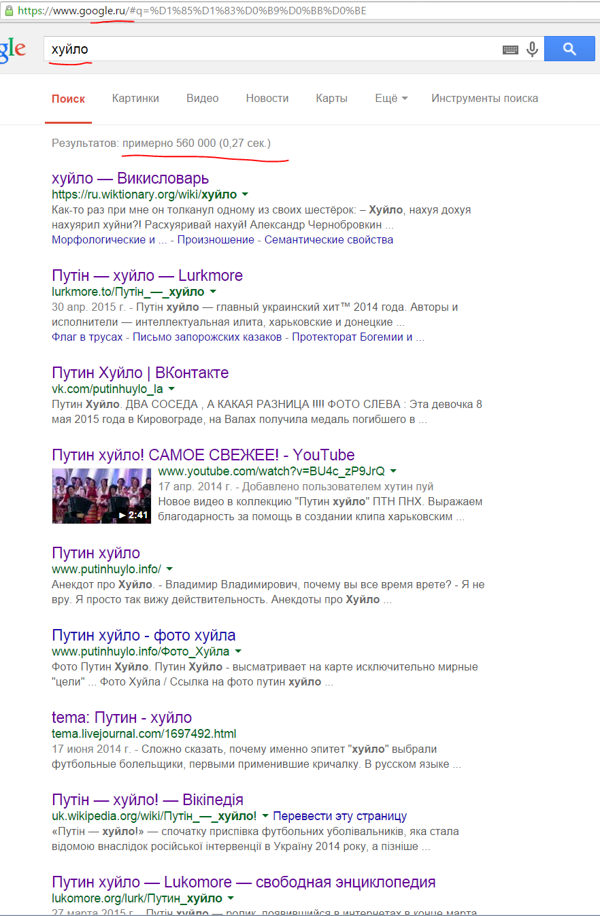Image resolution: width=600 pixels, height=916 pixels.
Task: Expand arrow next to www.putinhuylo.info/ URL
Action: pyautogui.click(x=169, y=569)
